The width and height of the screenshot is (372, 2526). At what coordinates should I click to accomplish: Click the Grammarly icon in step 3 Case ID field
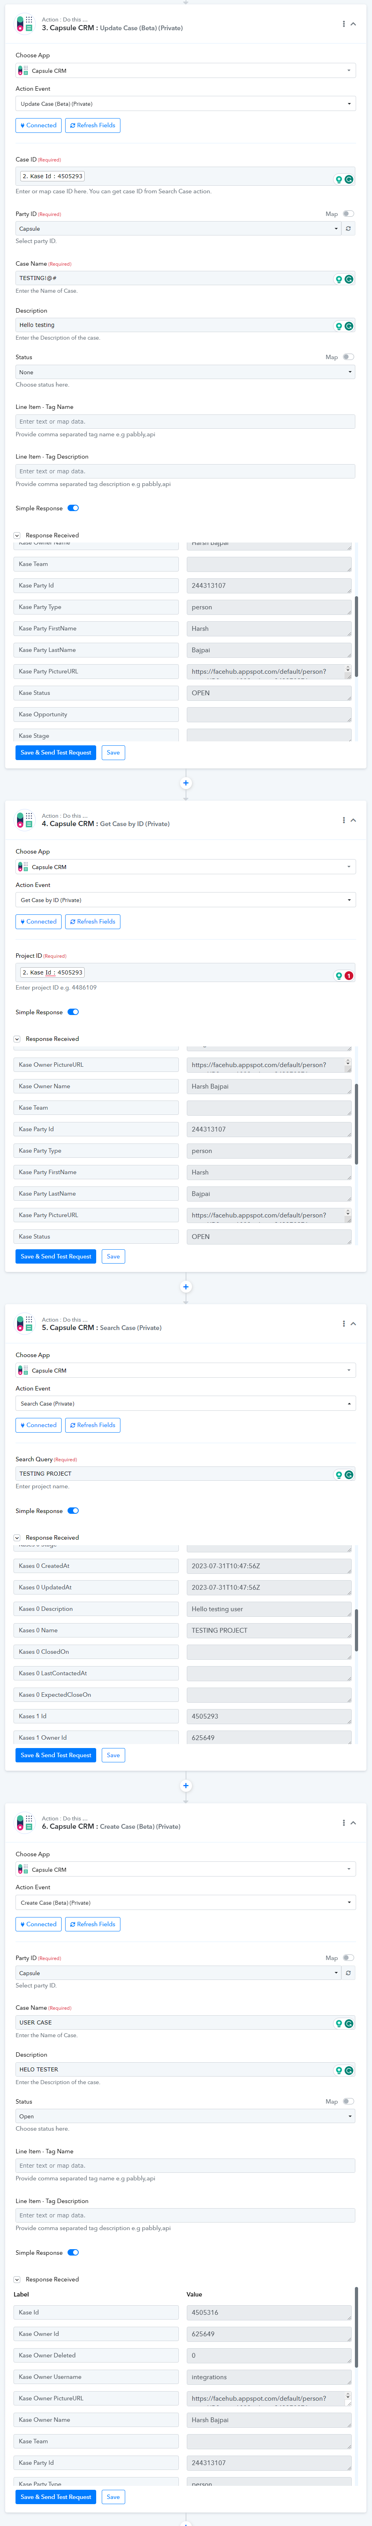[x=349, y=179]
